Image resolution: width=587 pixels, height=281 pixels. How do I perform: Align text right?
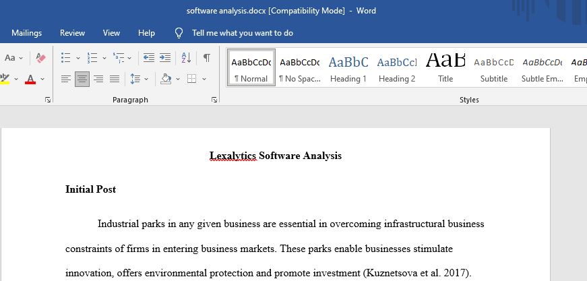coord(98,79)
